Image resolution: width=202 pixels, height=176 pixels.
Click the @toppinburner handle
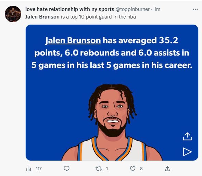point(132,9)
